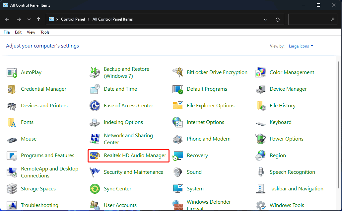
Task: Open BitLocker Drive Encryption icon
Action: (x=178, y=72)
